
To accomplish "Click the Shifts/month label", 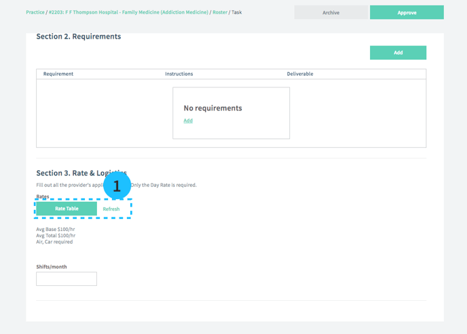I will (52, 267).
